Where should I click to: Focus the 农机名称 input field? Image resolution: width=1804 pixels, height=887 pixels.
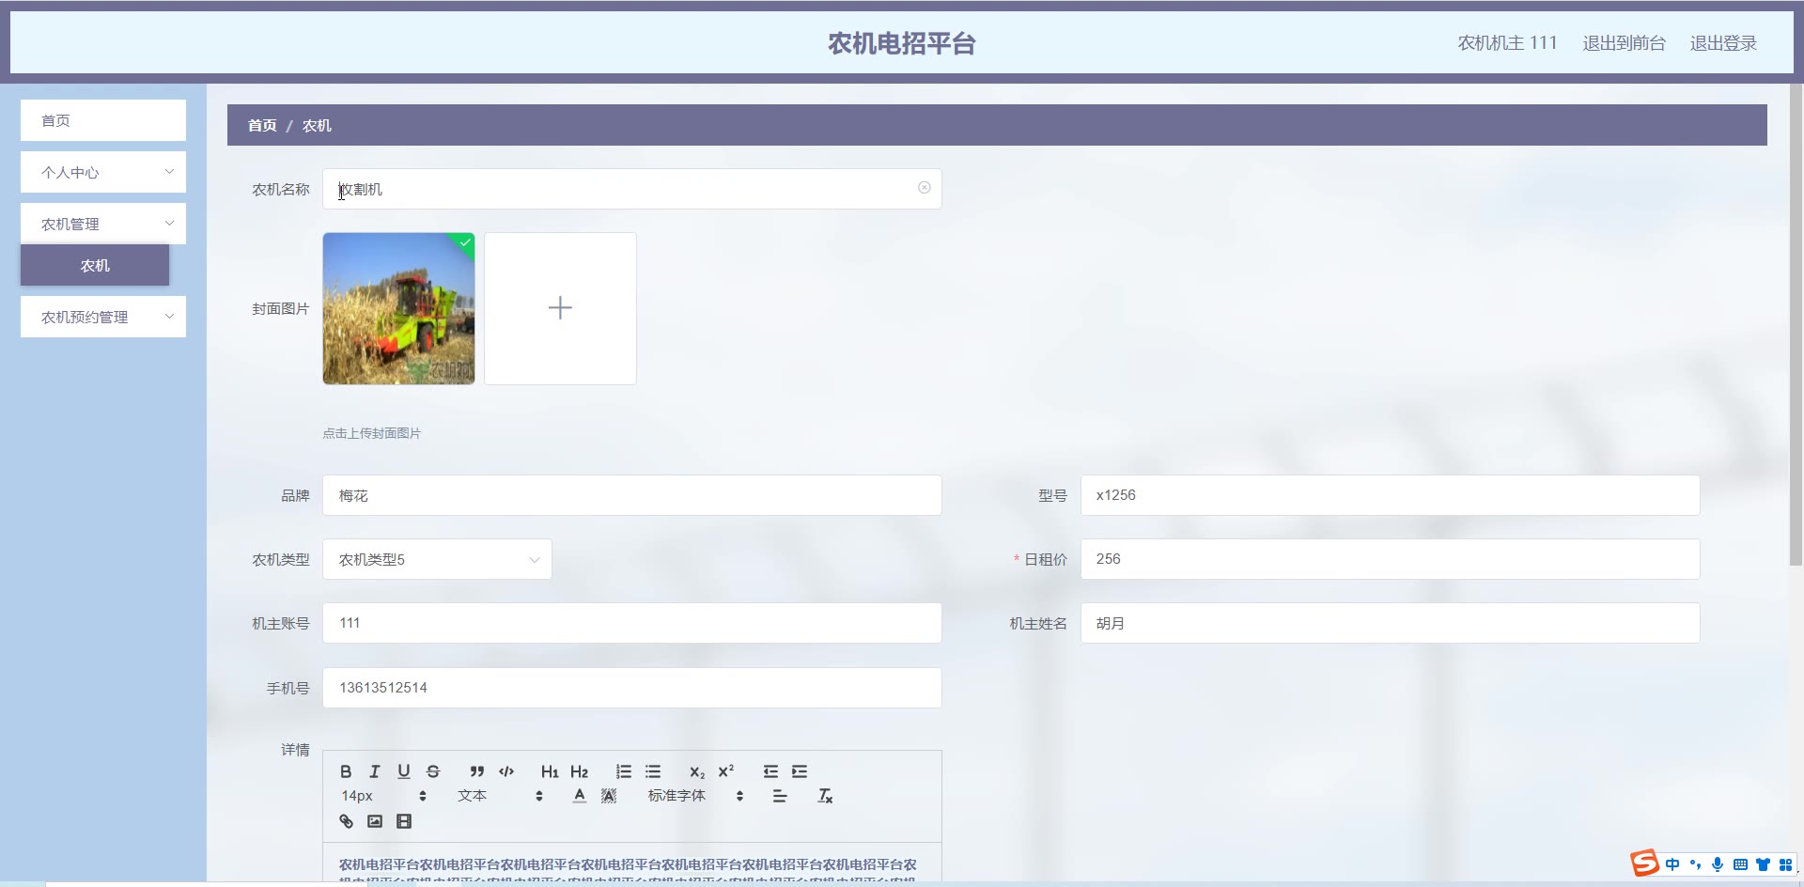click(631, 189)
